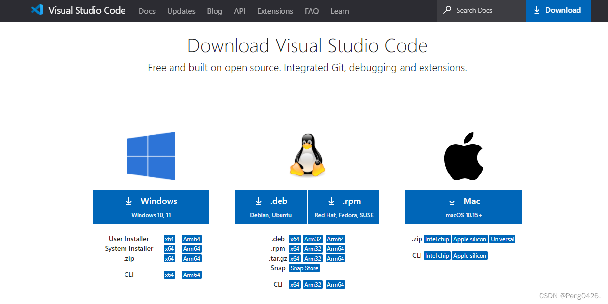Click the 'Visual Studio Code' site title
608x304 pixels.
point(87,10)
